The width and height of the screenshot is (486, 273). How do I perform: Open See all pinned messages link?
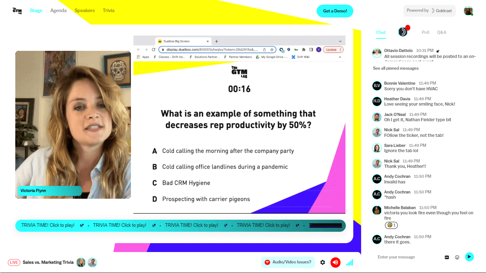click(396, 68)
